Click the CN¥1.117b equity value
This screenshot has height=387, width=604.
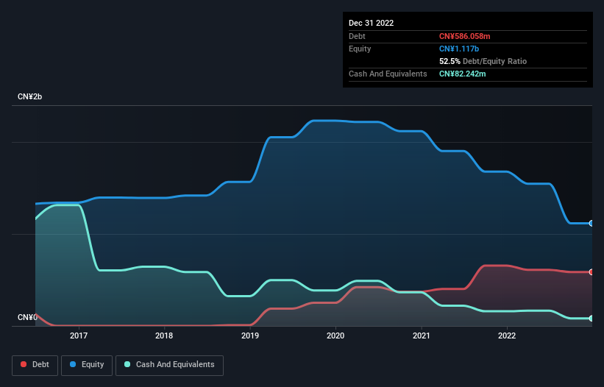(x=459, y=49)
